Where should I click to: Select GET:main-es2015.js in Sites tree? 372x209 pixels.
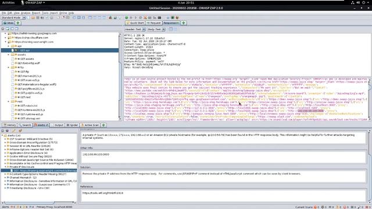click(x=30, y=76)
